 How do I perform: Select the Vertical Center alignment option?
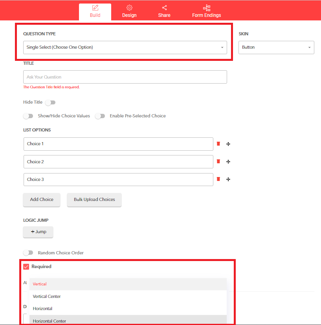coord(128,296)
